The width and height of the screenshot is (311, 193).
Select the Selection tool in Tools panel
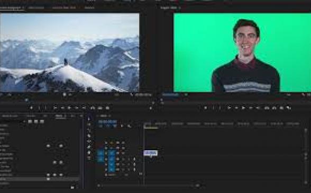(89, 119)
